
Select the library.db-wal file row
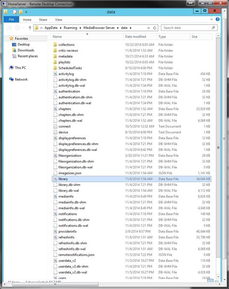coord(131,191)
